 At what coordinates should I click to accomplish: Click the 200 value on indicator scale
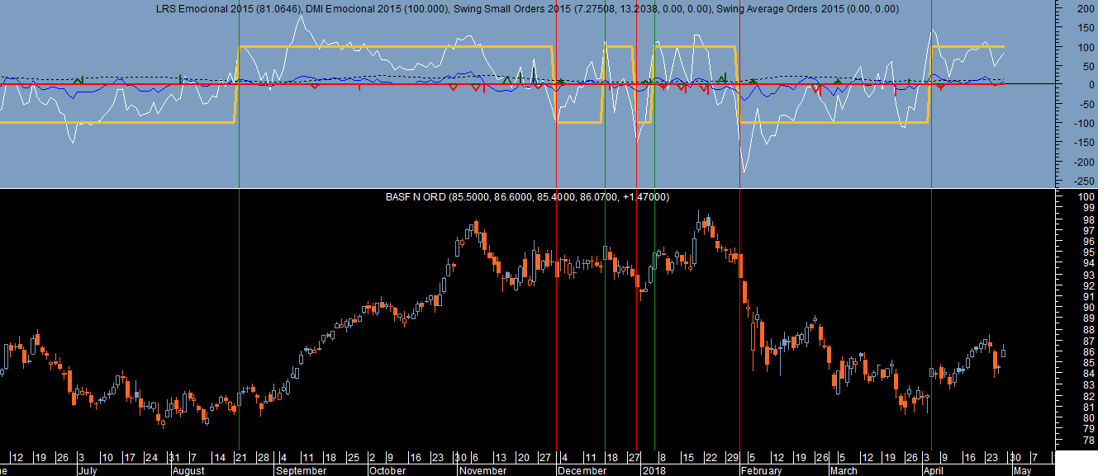(1086, 9)
